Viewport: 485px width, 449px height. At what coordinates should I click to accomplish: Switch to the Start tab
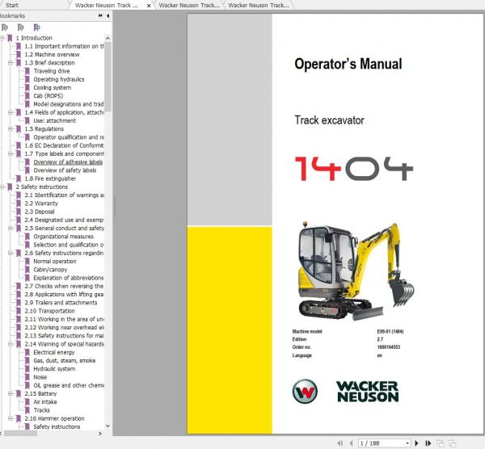[x=12, y=6]
